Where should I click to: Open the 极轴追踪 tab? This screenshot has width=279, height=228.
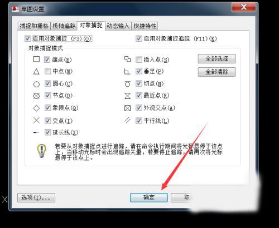tap(64, 26)
